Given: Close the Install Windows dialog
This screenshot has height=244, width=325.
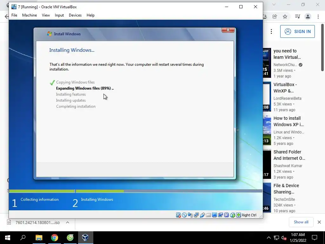Looking at the screenshot, I should 228,30.
